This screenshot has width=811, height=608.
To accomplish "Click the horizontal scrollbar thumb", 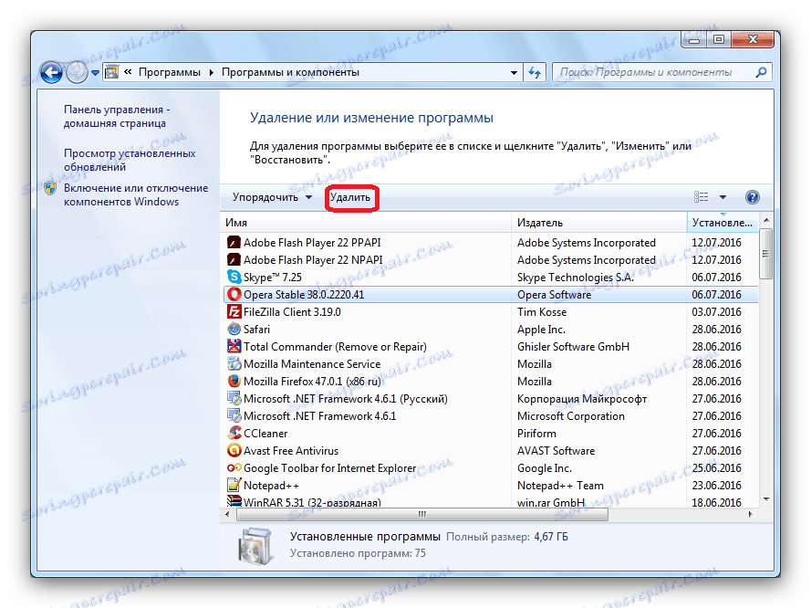I will pos(422,514).
